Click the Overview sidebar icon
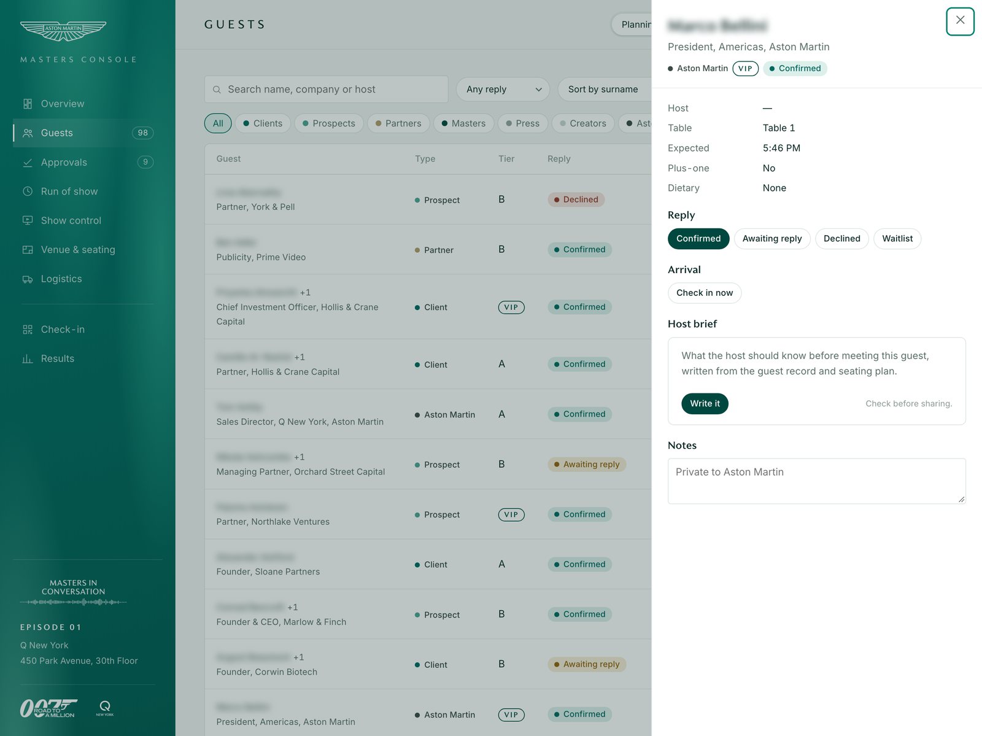 click(28, 104)
